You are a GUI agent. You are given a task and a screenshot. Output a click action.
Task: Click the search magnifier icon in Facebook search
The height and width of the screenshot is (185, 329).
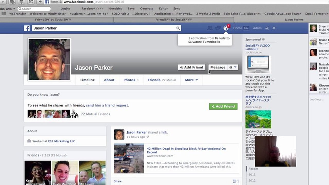point(178,28)
